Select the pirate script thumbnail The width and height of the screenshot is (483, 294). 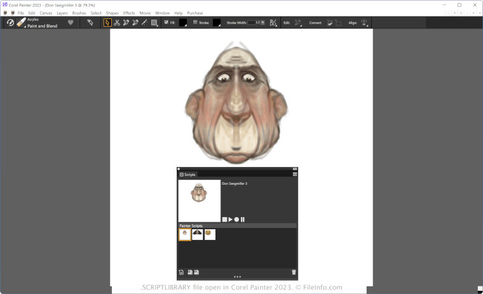tap(197, 234)
